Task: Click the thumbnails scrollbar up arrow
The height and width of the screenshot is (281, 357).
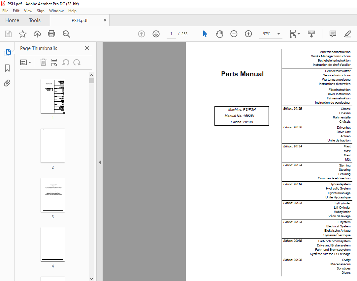Action: coord(91,75)
